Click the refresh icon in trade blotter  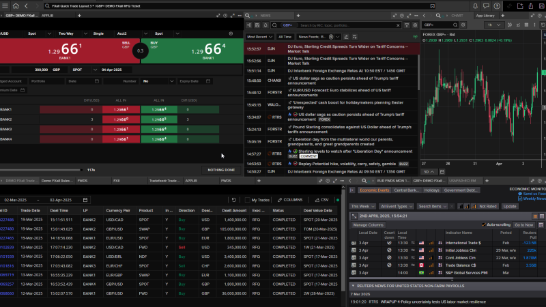click(x=234, y=200)
